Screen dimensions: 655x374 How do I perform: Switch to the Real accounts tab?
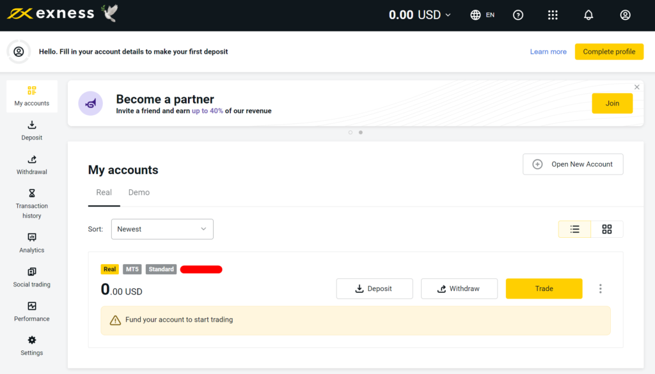(x=104, y=192)
